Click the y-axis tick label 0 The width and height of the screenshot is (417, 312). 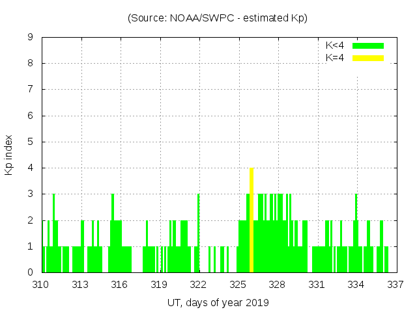point(30,273)
